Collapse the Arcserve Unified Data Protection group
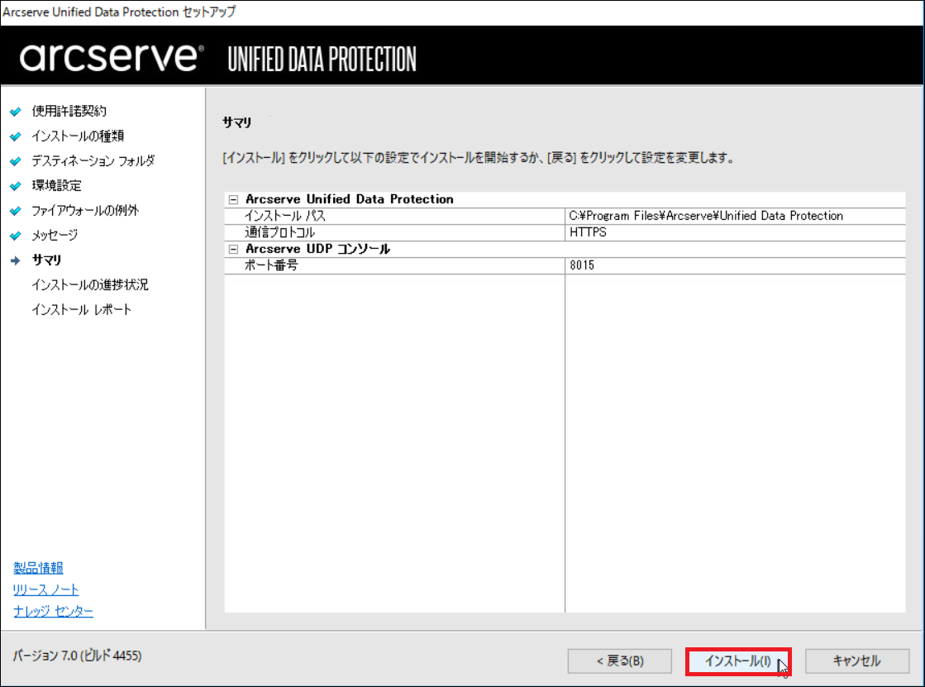The image size is (925, 687). tap(233, 199)
